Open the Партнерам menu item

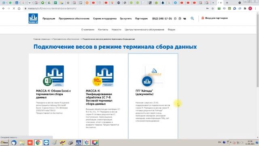141,19
